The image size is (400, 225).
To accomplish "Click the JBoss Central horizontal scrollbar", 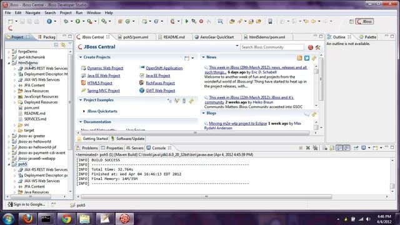I will tap(195, 133).
